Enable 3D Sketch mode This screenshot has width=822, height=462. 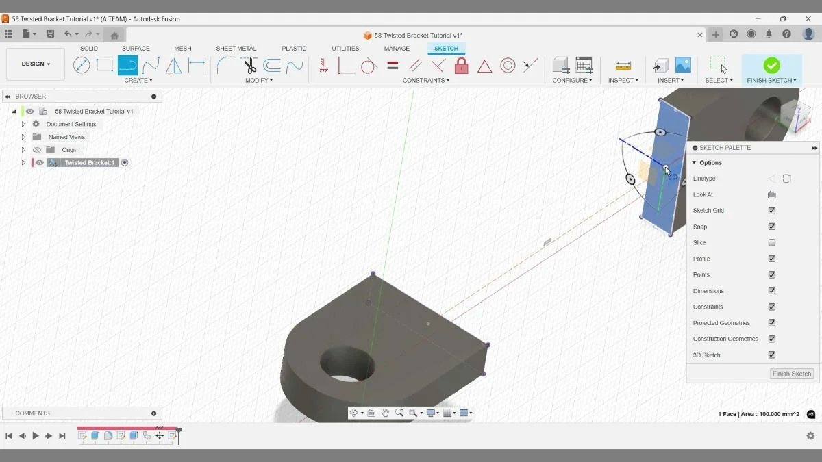771,355
